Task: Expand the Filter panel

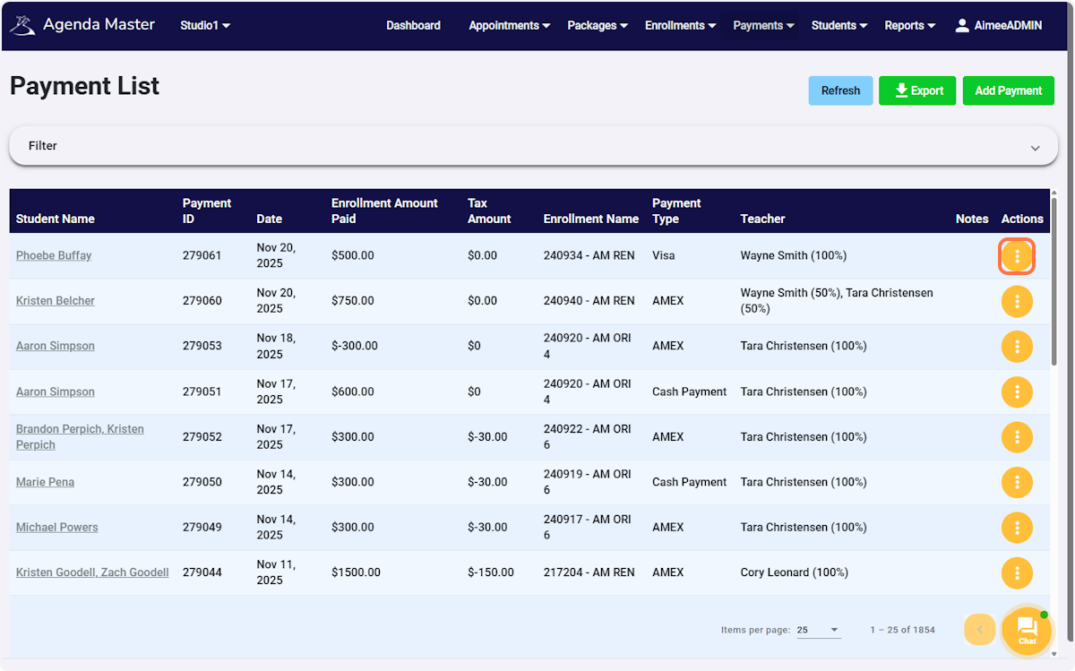Action: coord(1035,148)
